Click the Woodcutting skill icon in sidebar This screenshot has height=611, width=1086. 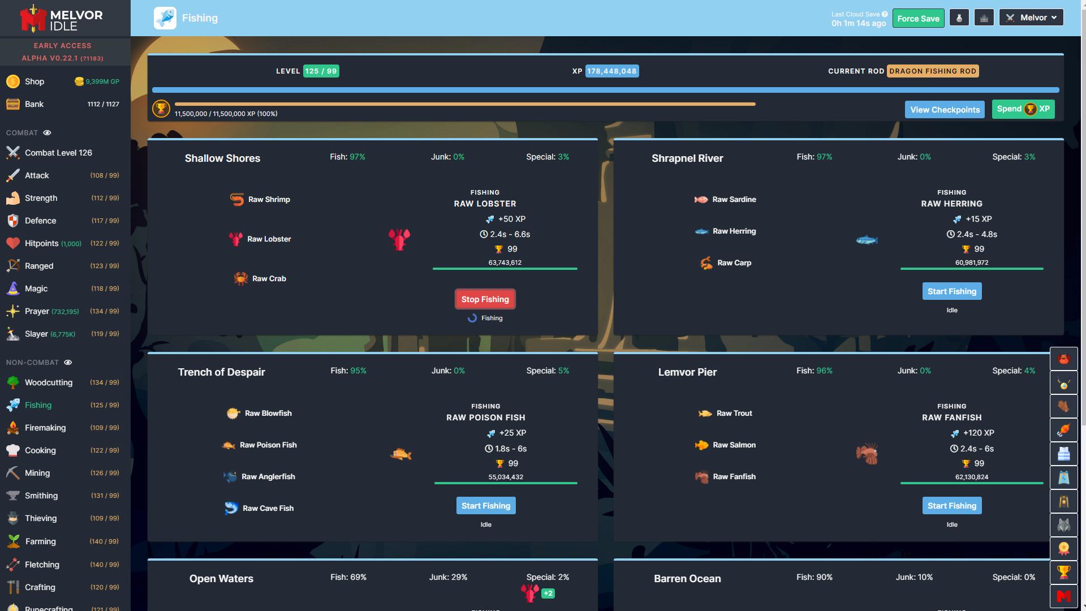[12, 382]
